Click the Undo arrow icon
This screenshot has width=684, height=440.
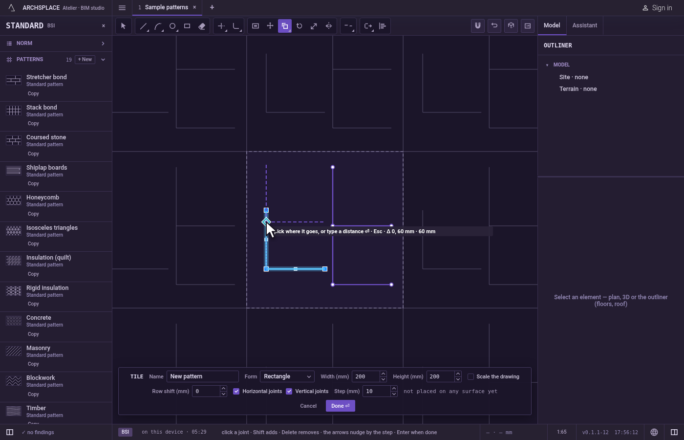click(x=494, y=26)
